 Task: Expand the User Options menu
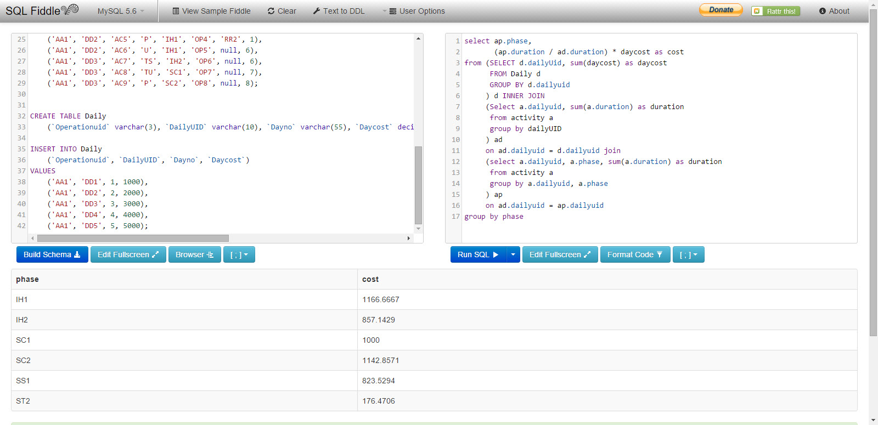(x=414, y=11)
